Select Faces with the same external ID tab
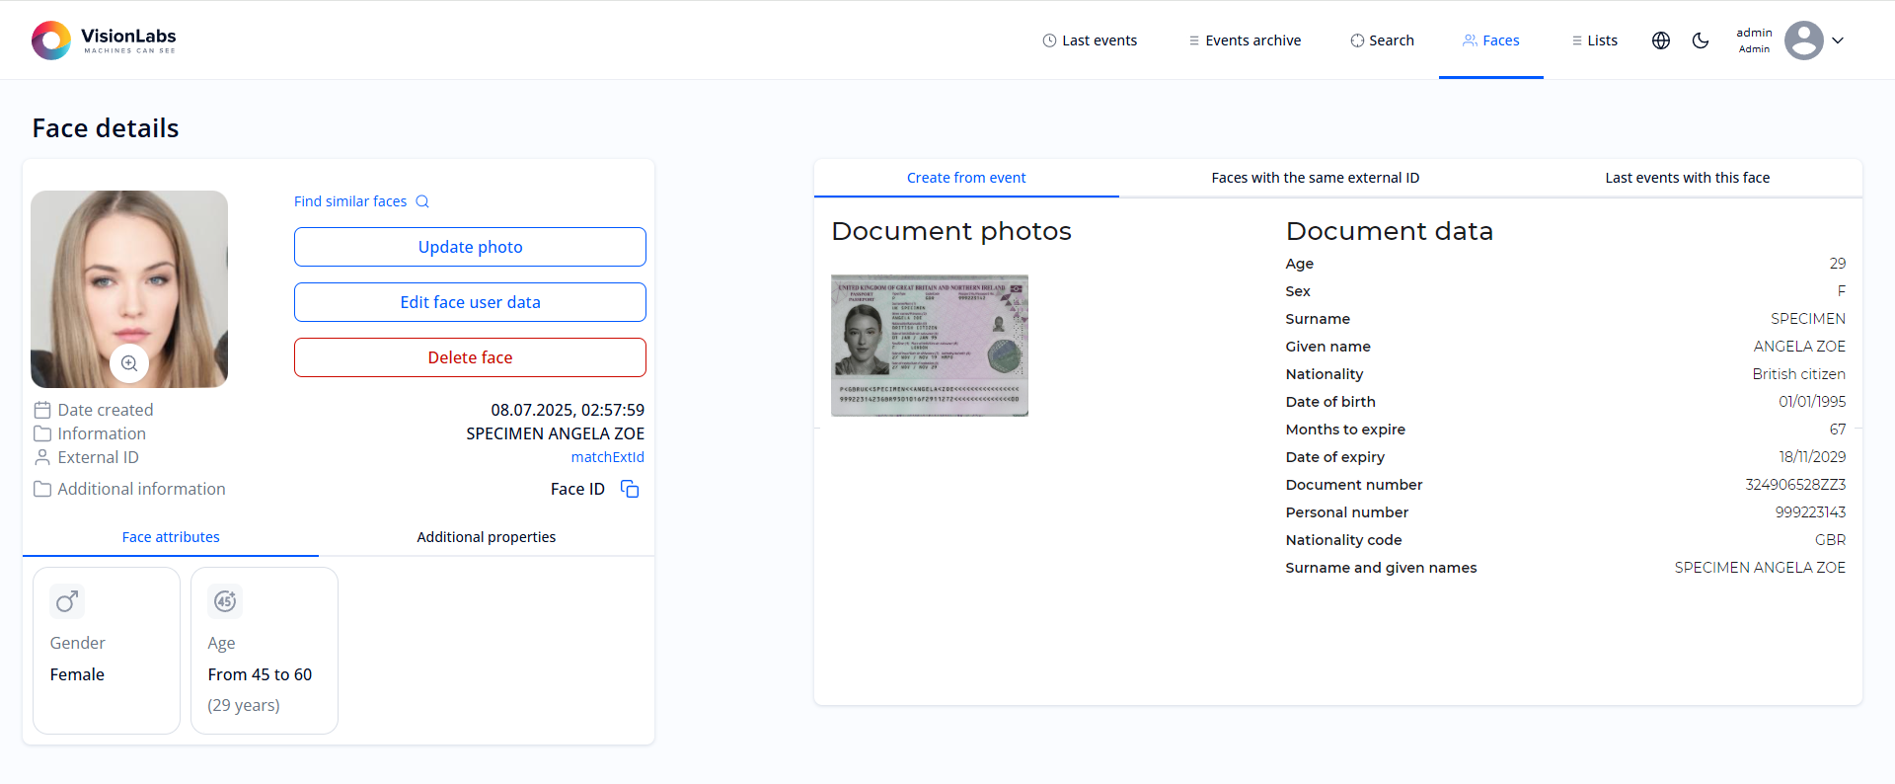Viewport: 1895px width, 784px height. click(1315, 178)
